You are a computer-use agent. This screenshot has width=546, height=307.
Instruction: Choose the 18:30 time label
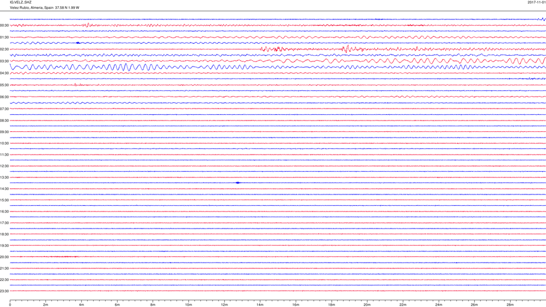coord(5,234)
